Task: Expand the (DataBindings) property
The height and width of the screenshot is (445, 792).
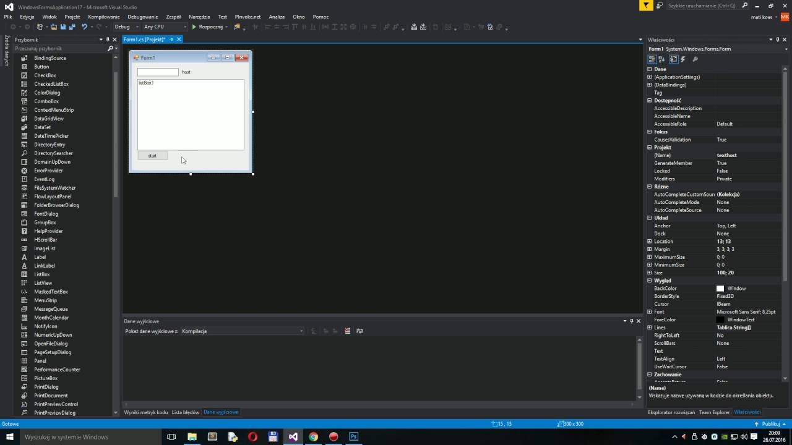Action: point(650,85)
